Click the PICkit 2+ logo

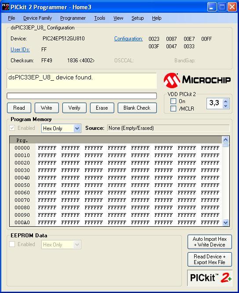coord(210,278)
